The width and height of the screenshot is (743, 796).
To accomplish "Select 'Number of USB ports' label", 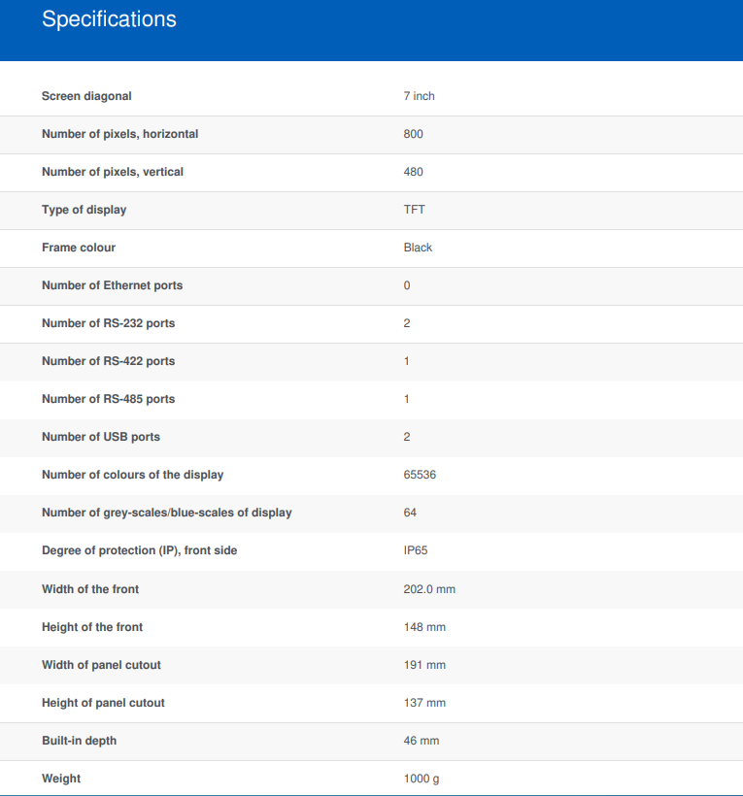I will (x=101, y=437).
